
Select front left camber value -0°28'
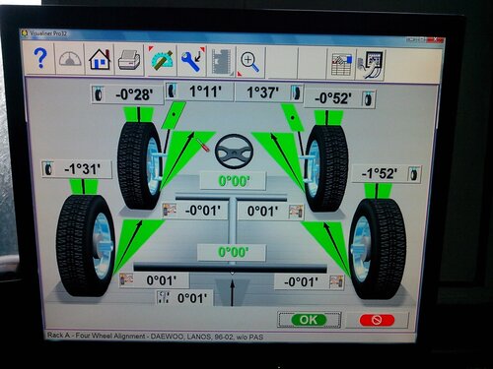click(134, 94)
